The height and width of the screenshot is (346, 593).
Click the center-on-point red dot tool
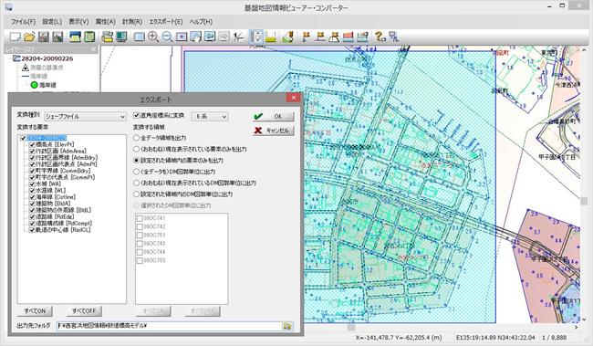(182, 37)
